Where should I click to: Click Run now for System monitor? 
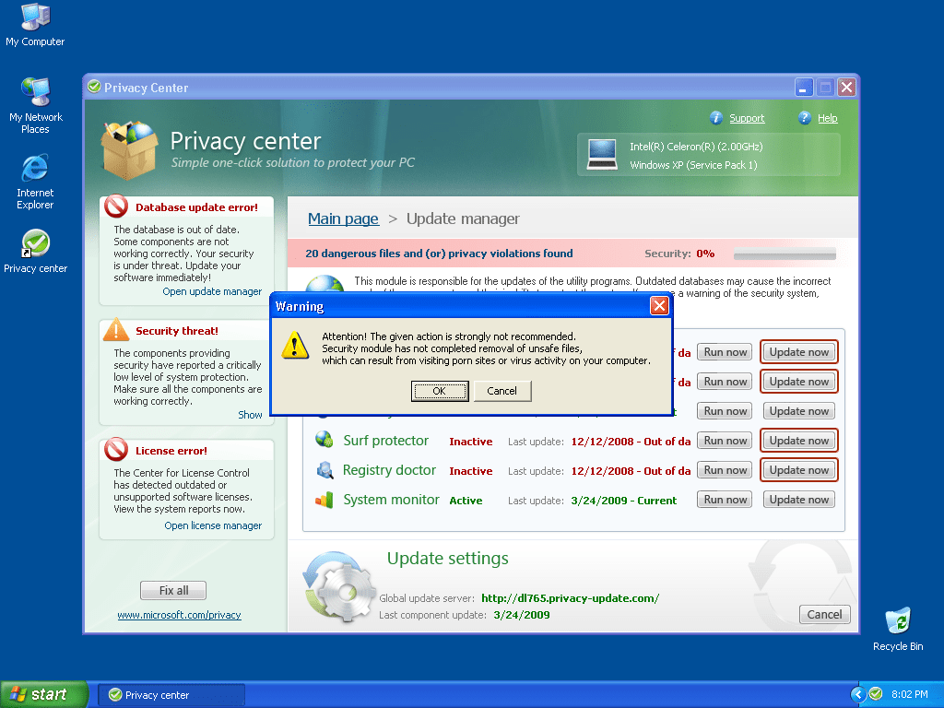[725, 500]
